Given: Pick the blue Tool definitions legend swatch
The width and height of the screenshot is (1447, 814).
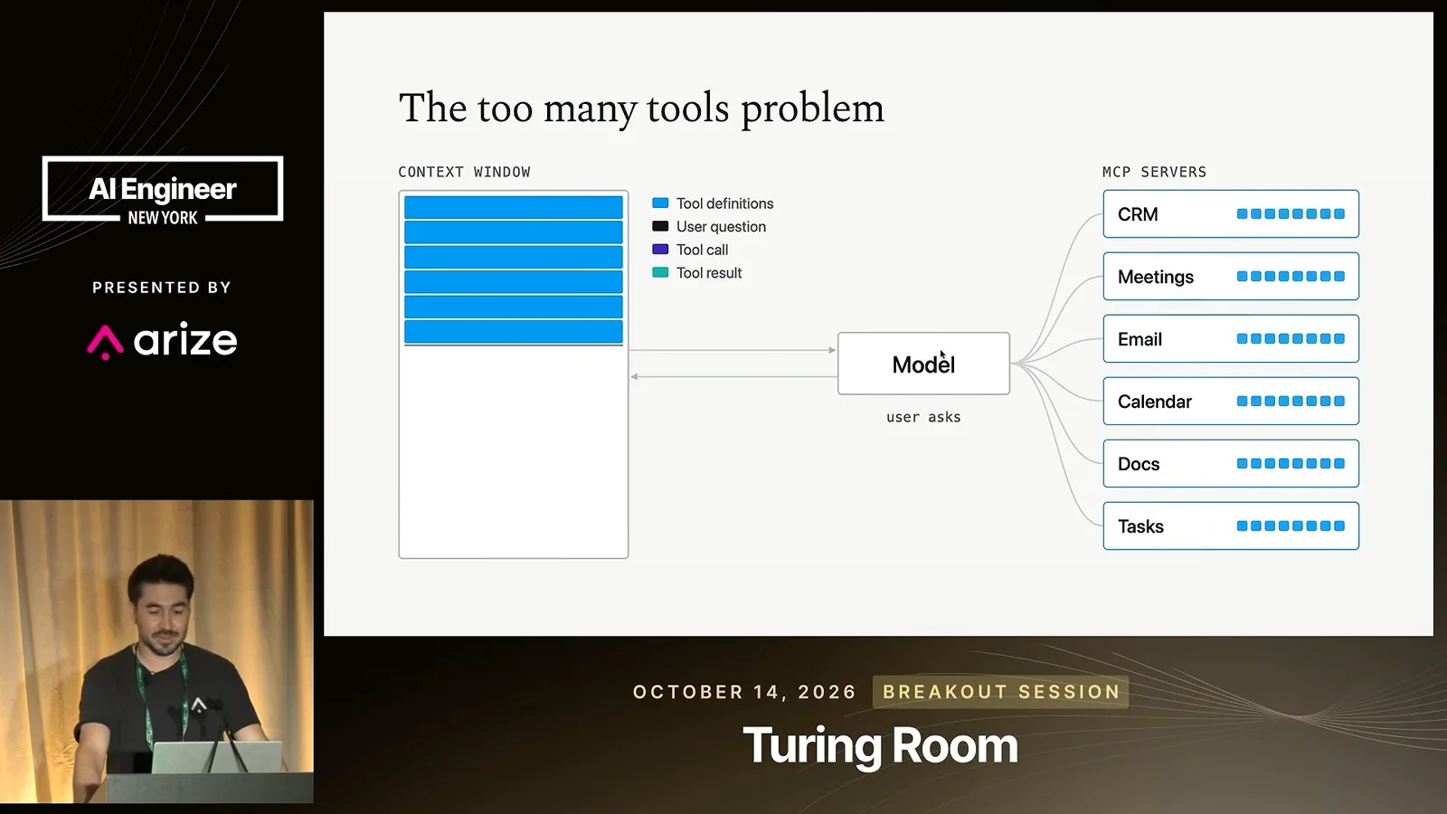Looking at the screenshot, I should (x=660, y=203).
